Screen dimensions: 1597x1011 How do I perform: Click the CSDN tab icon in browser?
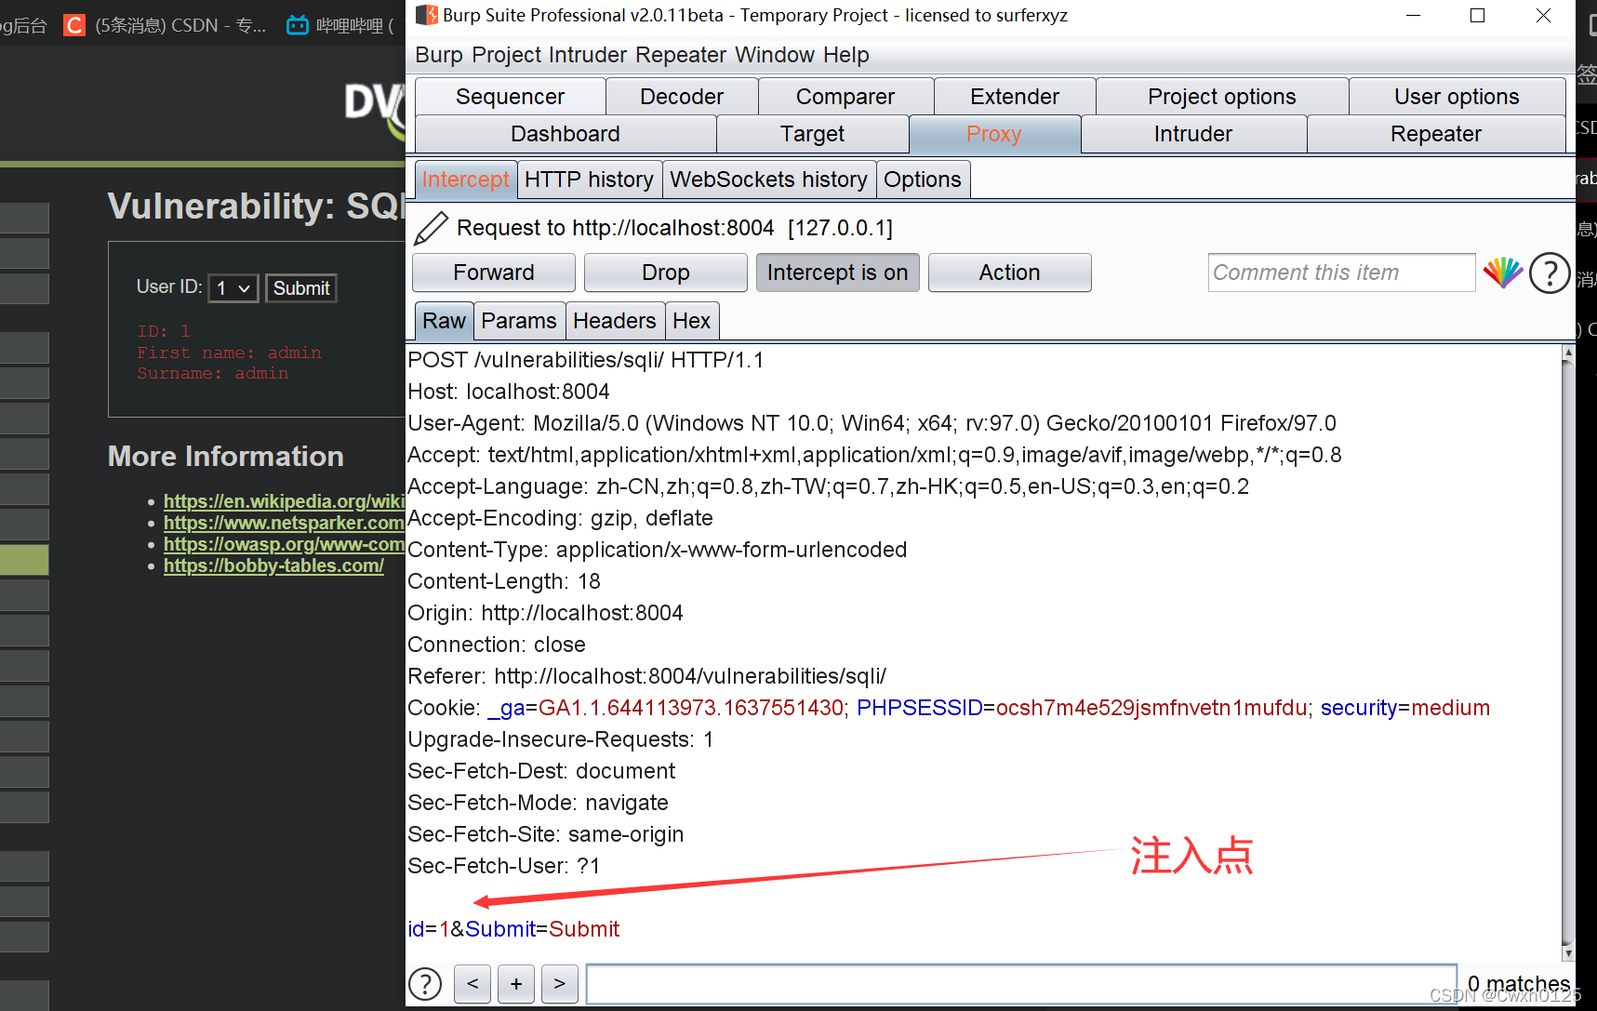tap(73, 25)
